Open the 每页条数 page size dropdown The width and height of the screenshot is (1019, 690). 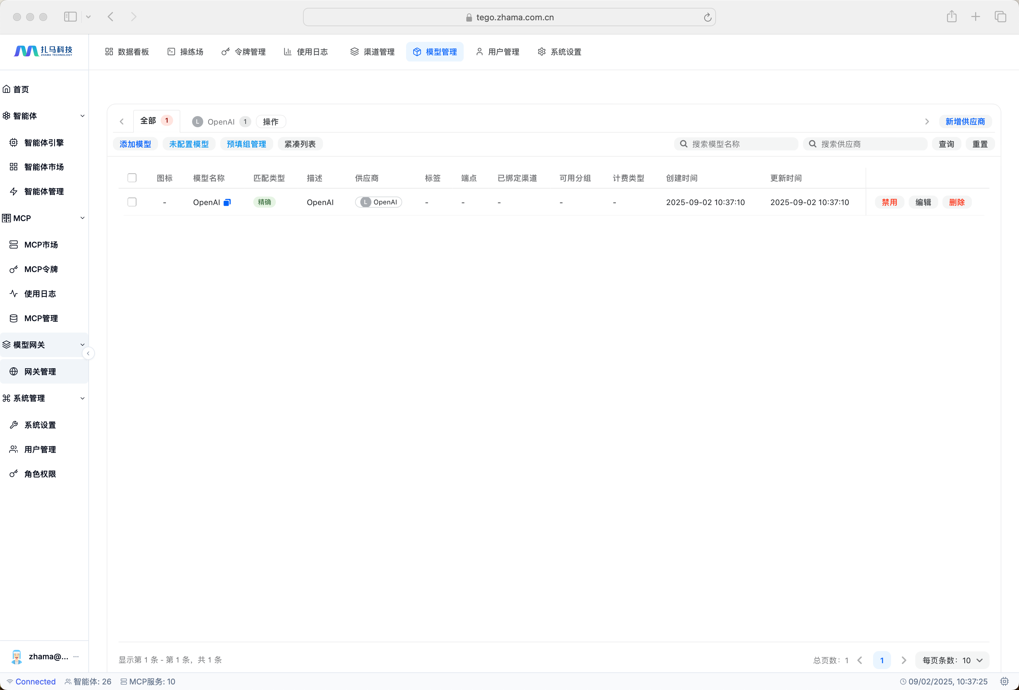[x=952, y=660]
